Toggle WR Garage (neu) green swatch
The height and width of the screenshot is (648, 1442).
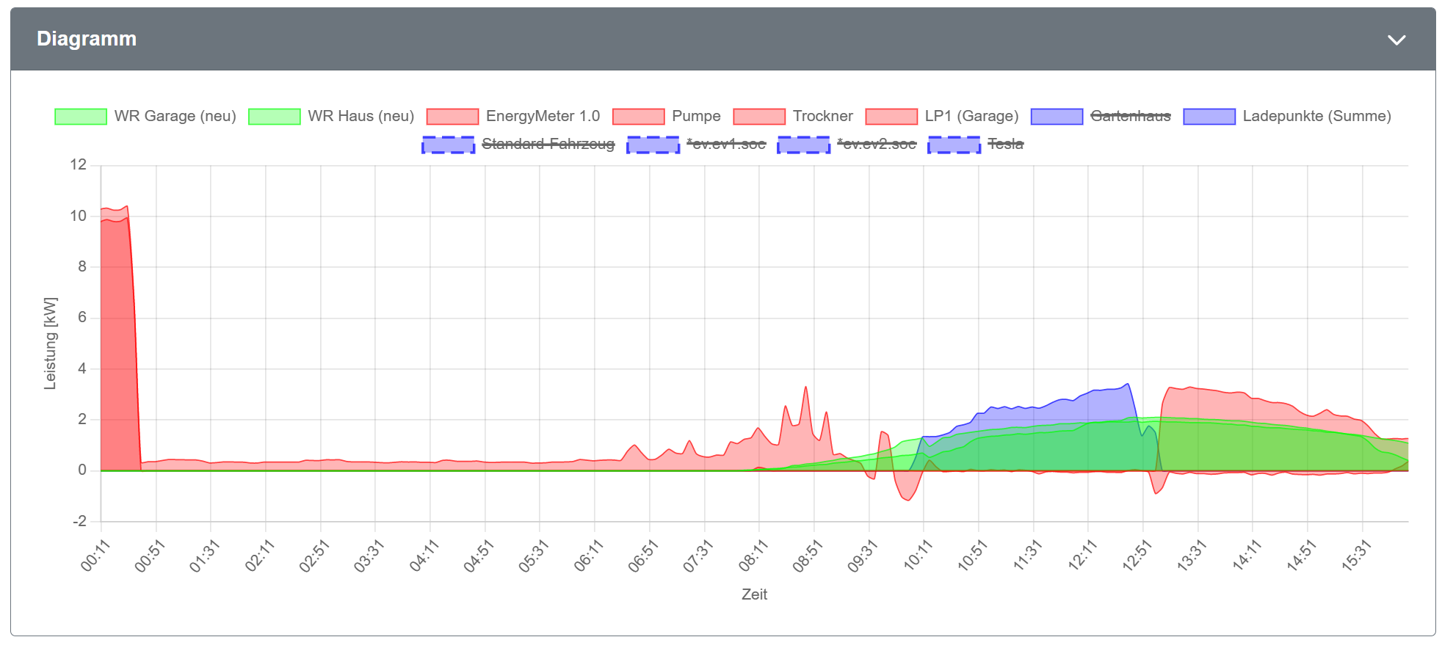tap(81, 117)
